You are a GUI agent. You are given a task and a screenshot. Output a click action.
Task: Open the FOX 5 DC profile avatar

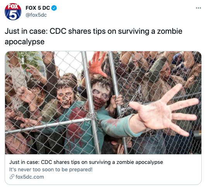[13, 12]
